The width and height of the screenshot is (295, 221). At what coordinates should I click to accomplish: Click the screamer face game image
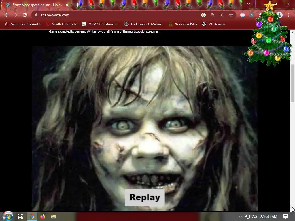(x=145, y=128)
